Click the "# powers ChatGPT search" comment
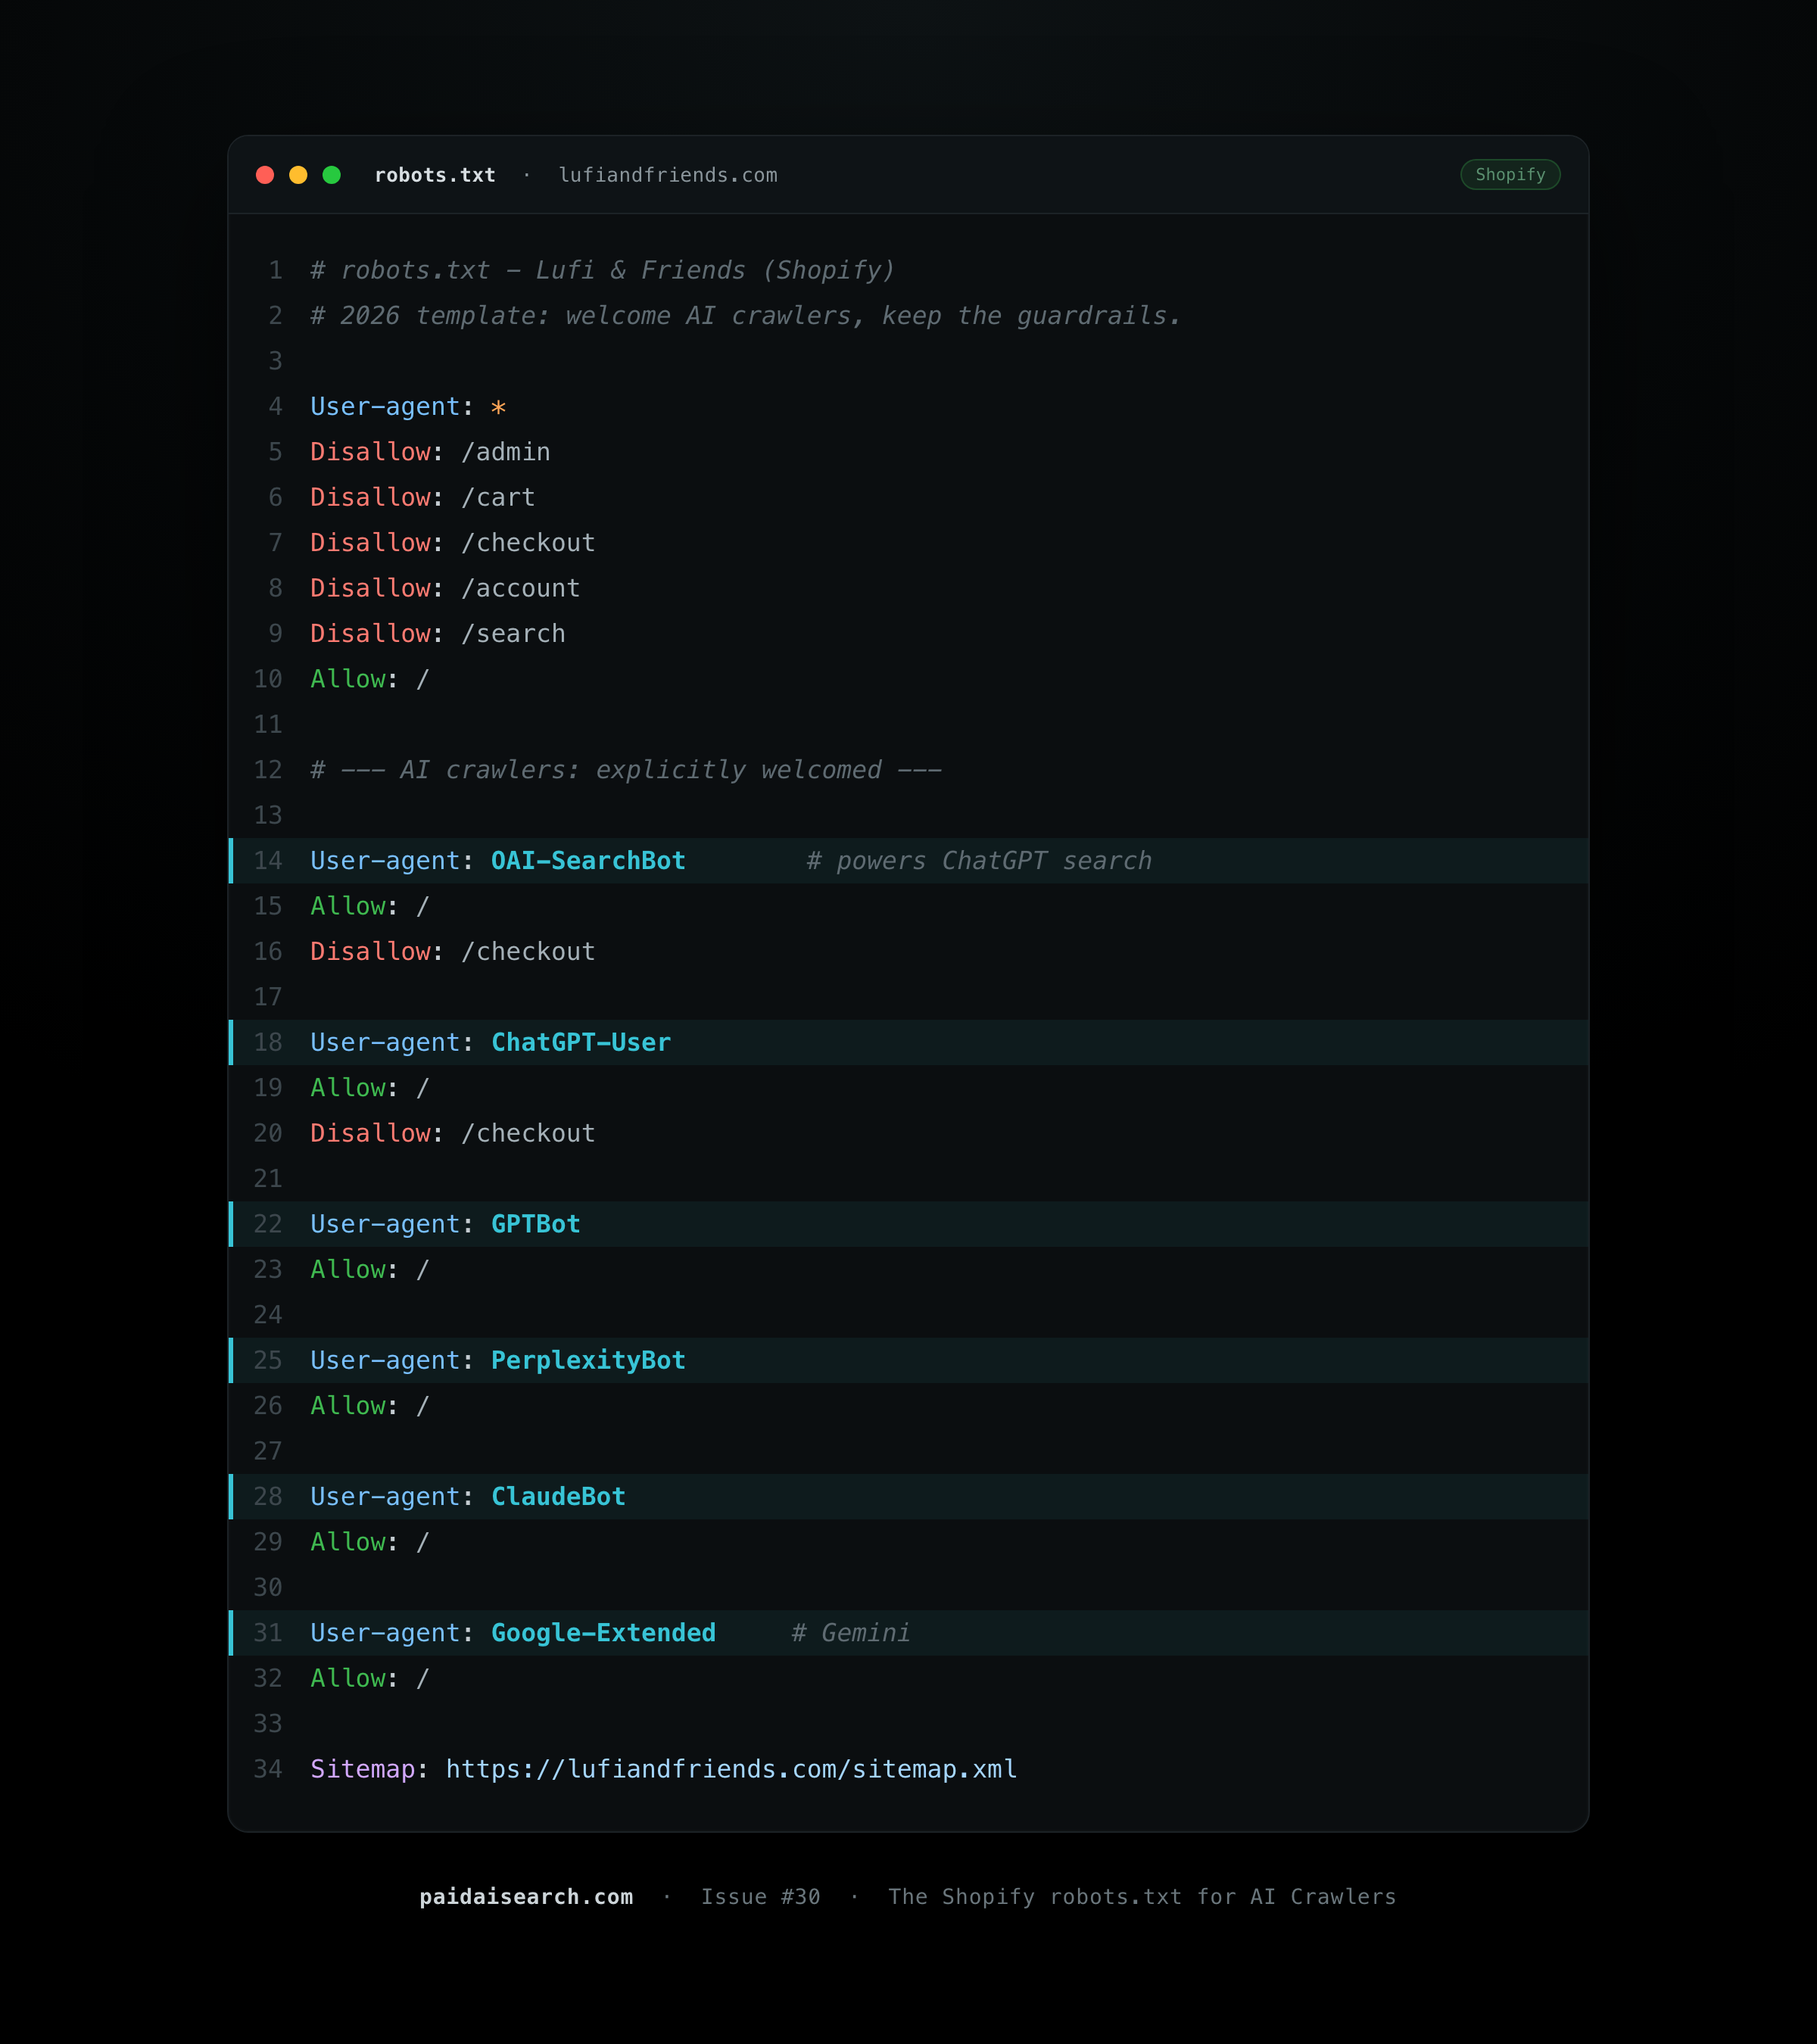This screenshot has width=1817, height=2044. [x=979, y=861]
